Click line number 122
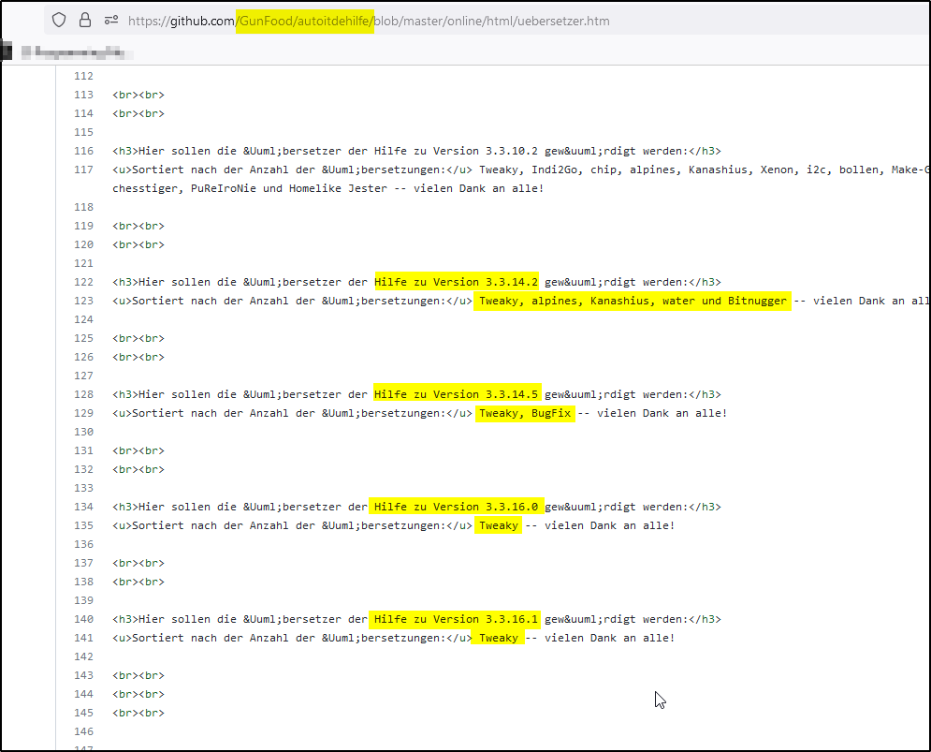The width and height of the screenshot is (931, 752). pos(83,282)
